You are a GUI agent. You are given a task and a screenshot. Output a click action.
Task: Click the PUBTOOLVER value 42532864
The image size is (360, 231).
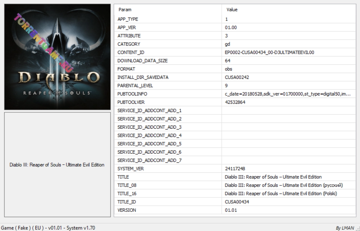point(235,102)
